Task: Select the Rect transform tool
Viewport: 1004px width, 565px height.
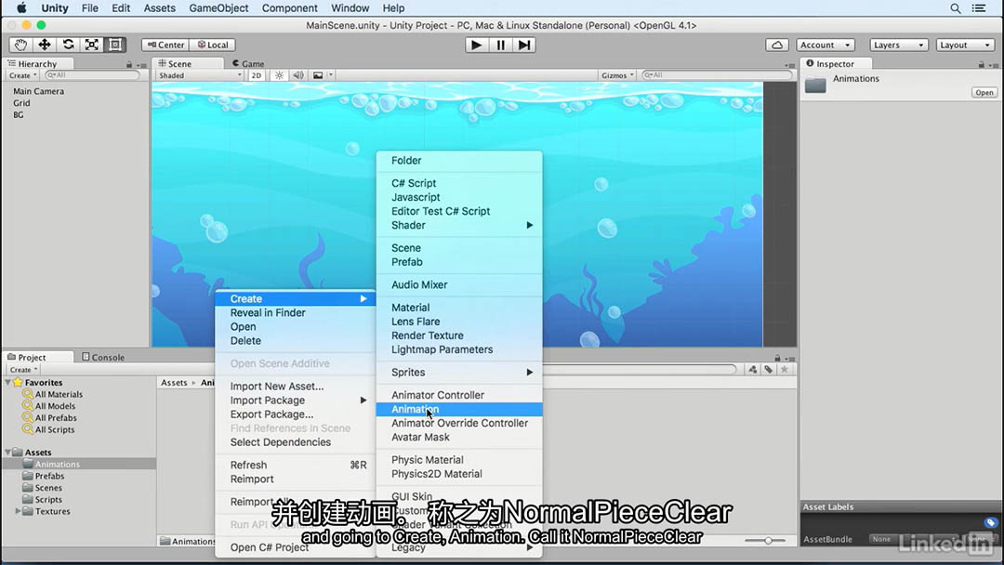Action: [x=115, y=45]
